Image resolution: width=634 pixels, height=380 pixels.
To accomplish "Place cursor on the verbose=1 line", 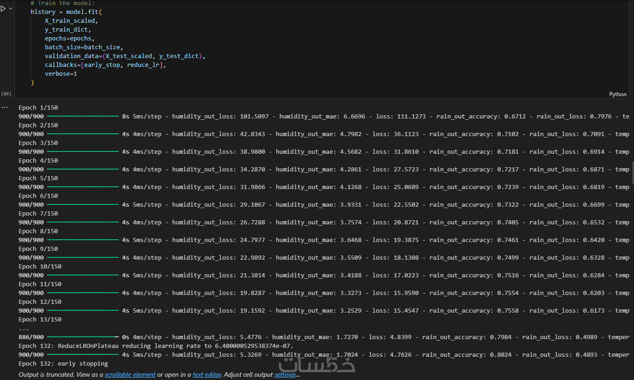I will tap(61, 74).
